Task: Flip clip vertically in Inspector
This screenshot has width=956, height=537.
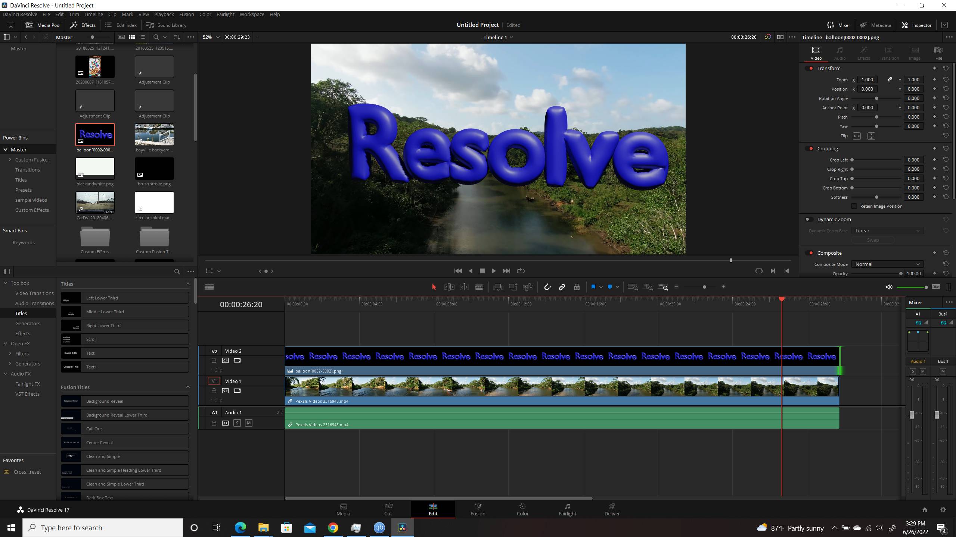Action: point(871,136)
